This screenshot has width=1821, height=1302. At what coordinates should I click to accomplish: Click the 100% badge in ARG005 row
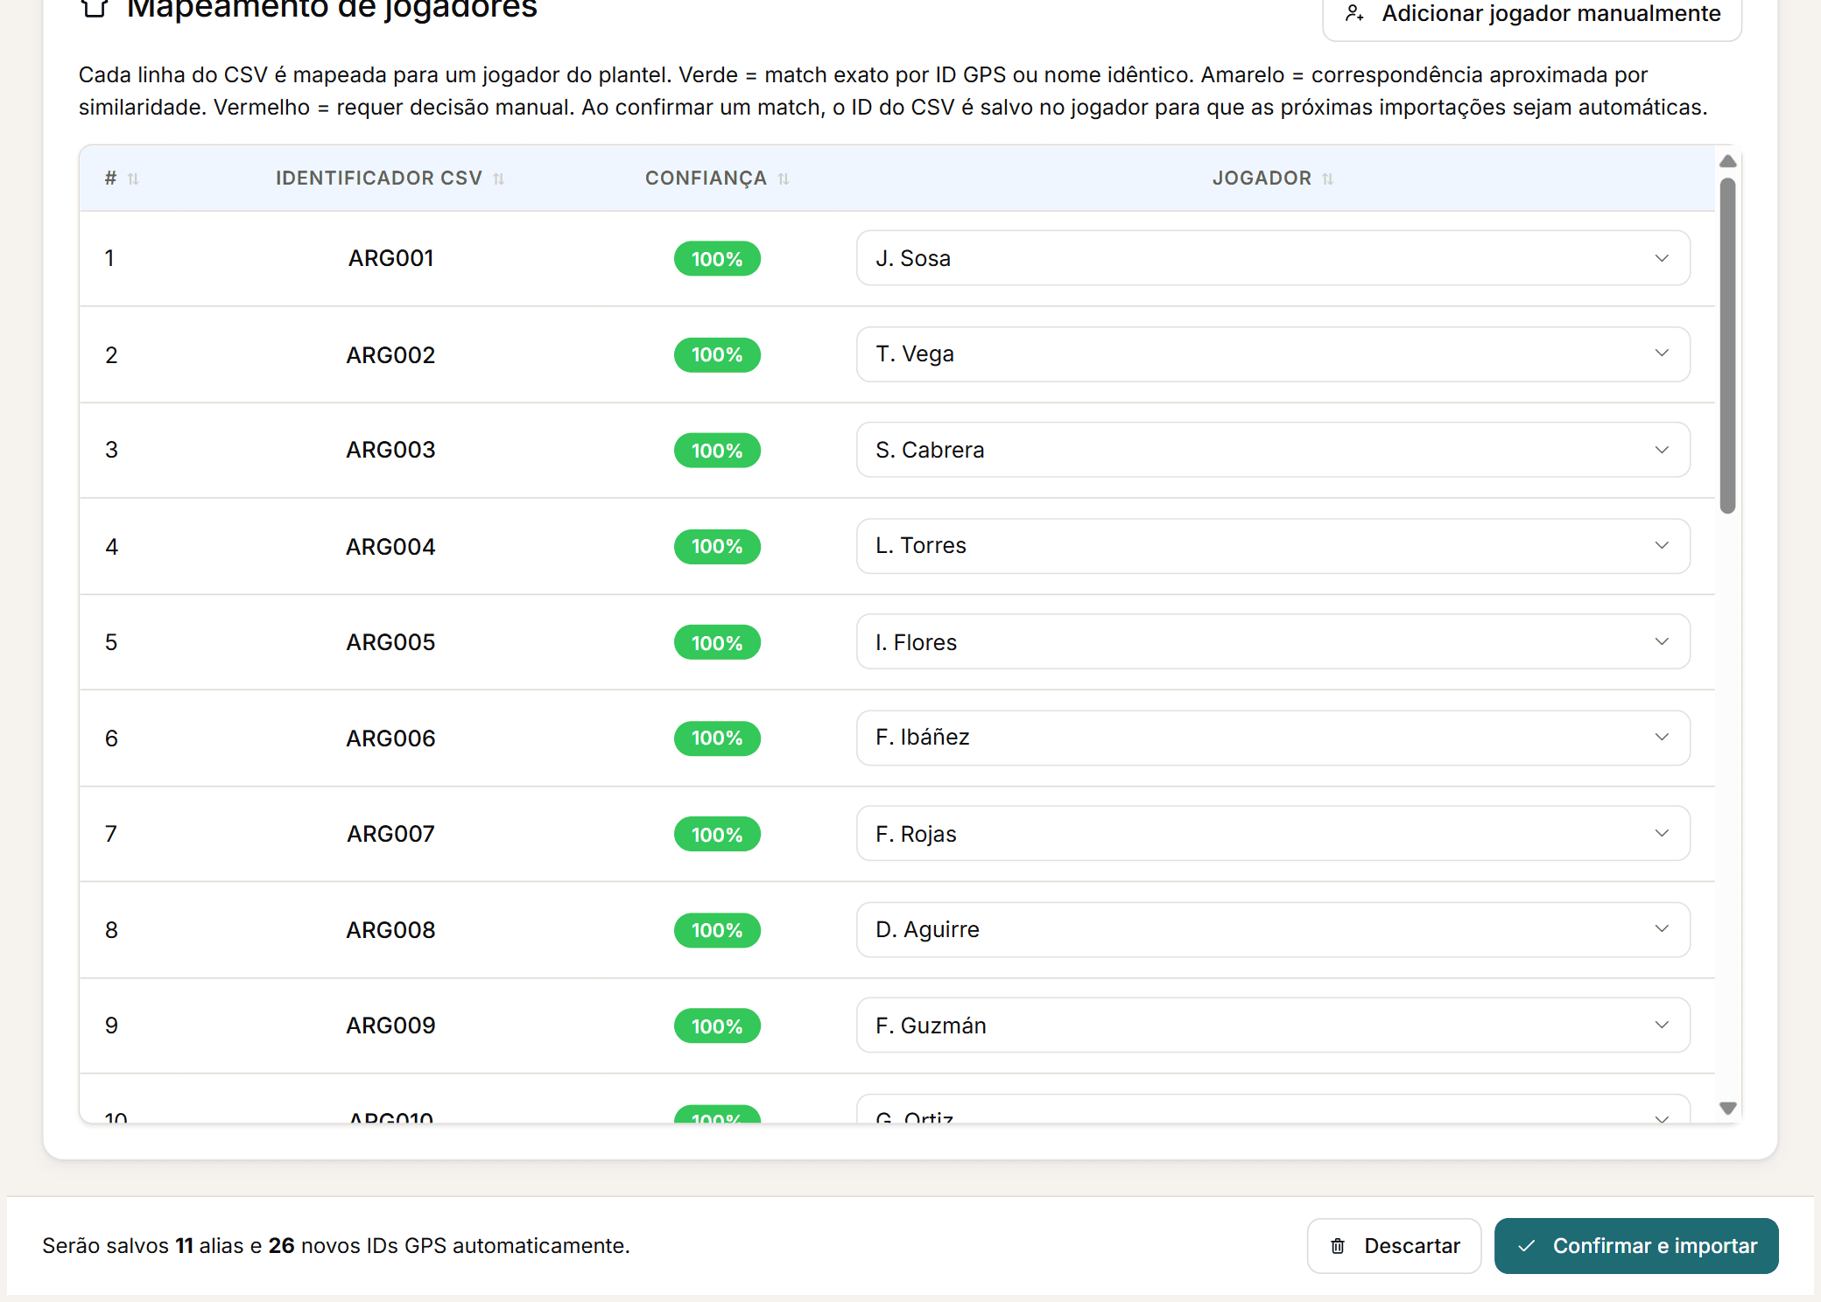(717, 643)
